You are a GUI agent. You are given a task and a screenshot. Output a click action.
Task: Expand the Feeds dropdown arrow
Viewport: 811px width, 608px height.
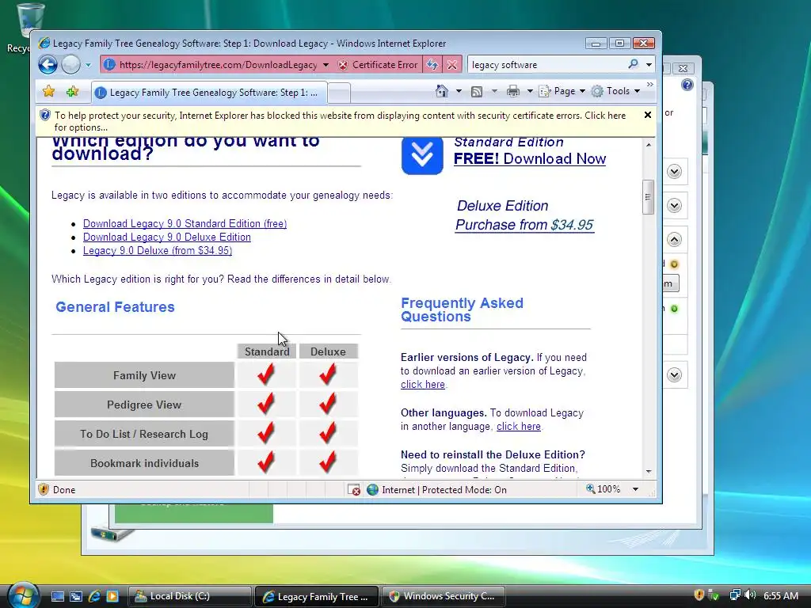[x=494, y=92]
